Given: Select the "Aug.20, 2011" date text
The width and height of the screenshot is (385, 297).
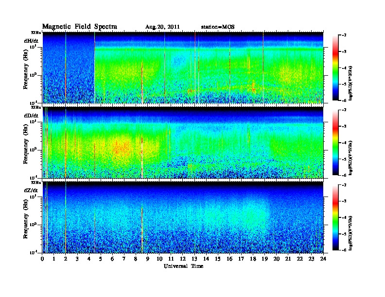Looking at the screenshot, I should 162,27.
